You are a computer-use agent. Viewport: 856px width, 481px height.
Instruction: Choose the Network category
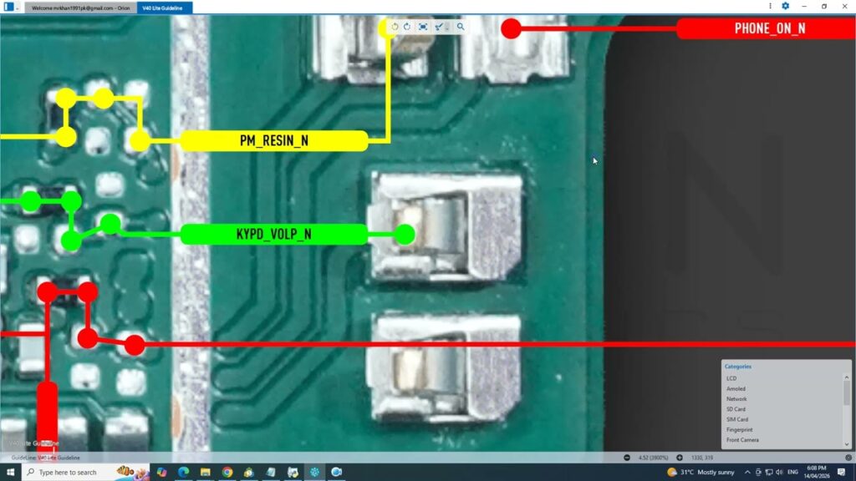[x=736, y=399]
